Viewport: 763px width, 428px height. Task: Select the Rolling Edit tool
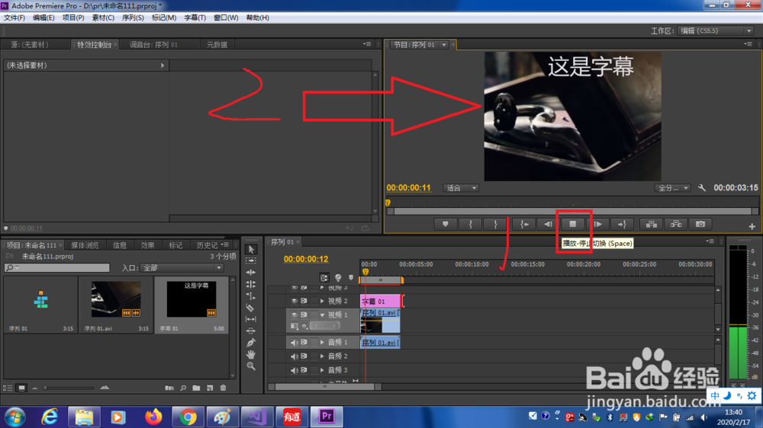pyautogui.click(x=251, y=284)
